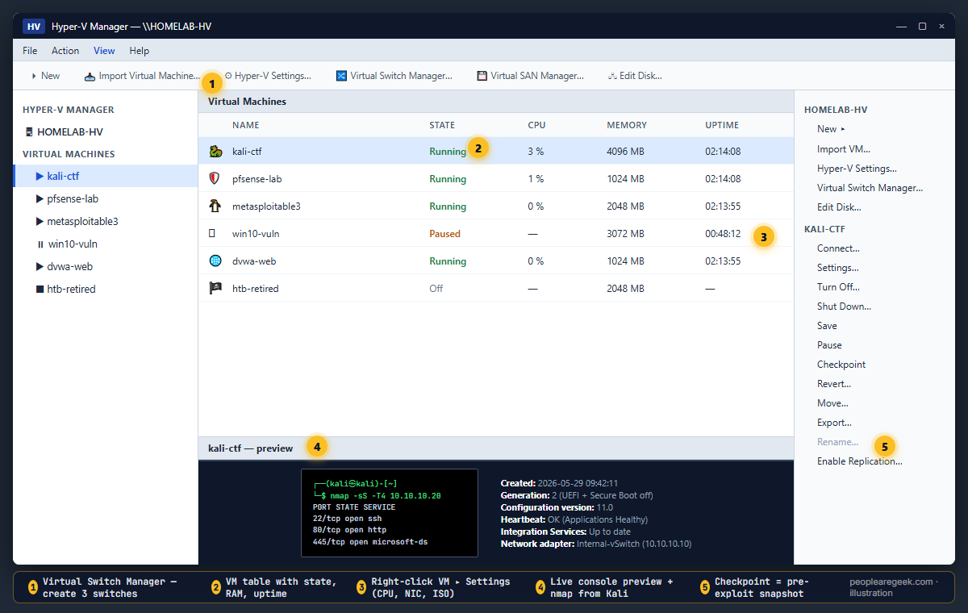Select dvwa-web in the sidebar tree
The width and height of the screenshot is (968, 613).
tap(106, 266)
